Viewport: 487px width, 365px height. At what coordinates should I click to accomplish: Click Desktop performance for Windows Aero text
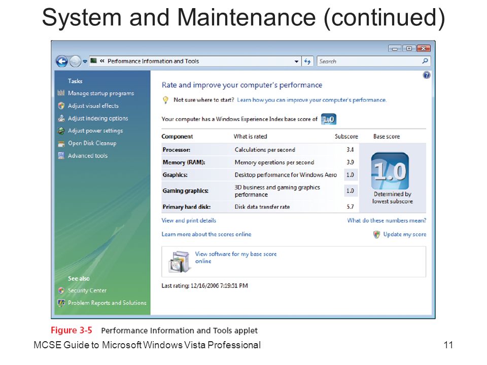286,175
